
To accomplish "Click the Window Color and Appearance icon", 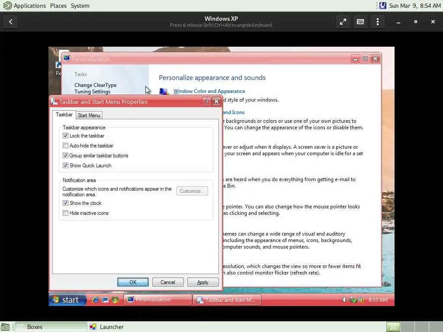I will 164,91.
